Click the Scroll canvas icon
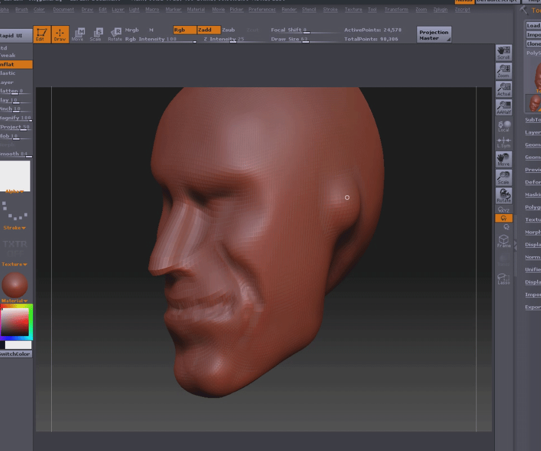541x451 pixels. (503, 52)
